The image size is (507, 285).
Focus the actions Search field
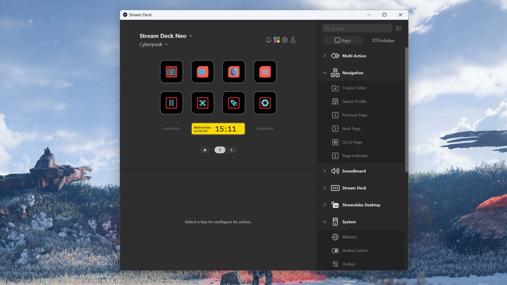point(357,28)
